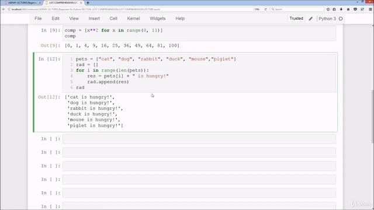Screen dimensions: 374x210
Task: Click into the In [9] code cell
Action: 199,33
